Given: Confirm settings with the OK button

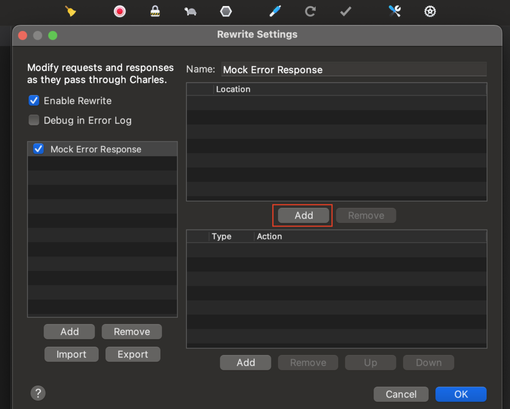Looking at the screenshot, I should [x=461, y=394].
